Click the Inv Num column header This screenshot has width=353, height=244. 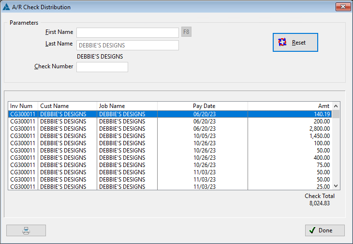(x=23, y=106)
